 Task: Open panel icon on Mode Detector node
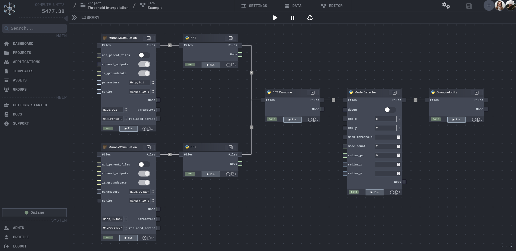click(394, 93)
